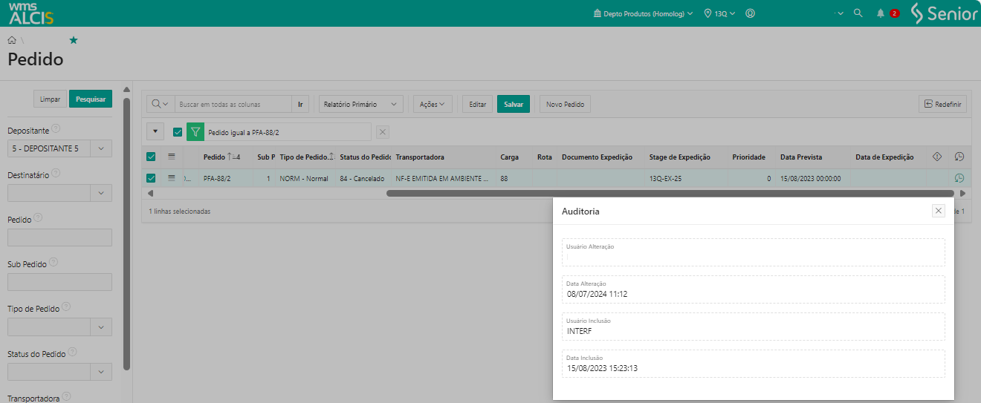Show help for Sub Pedido field
The height and width of the screenshot is (403, 981).
pos(54,263)
